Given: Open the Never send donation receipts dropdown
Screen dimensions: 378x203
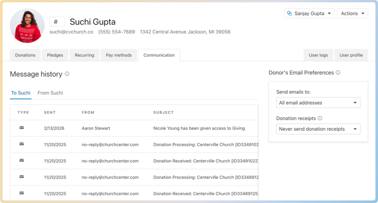Looking at the screenshot, I should pyautogui.click(x=318, y=129).
